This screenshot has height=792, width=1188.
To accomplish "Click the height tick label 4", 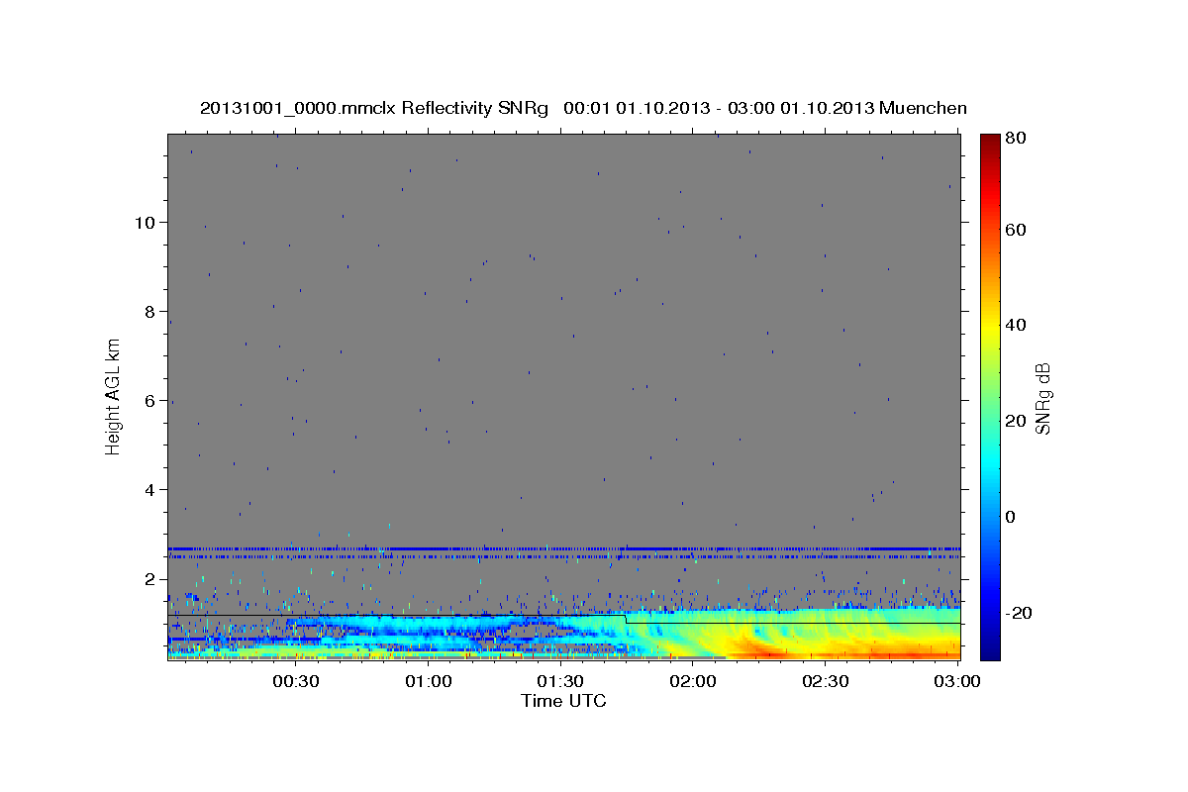I will tap(149, 489).
